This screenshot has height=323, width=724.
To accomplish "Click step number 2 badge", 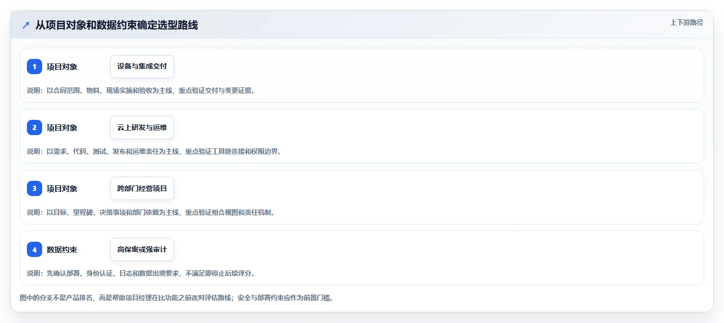I will 35,127.
